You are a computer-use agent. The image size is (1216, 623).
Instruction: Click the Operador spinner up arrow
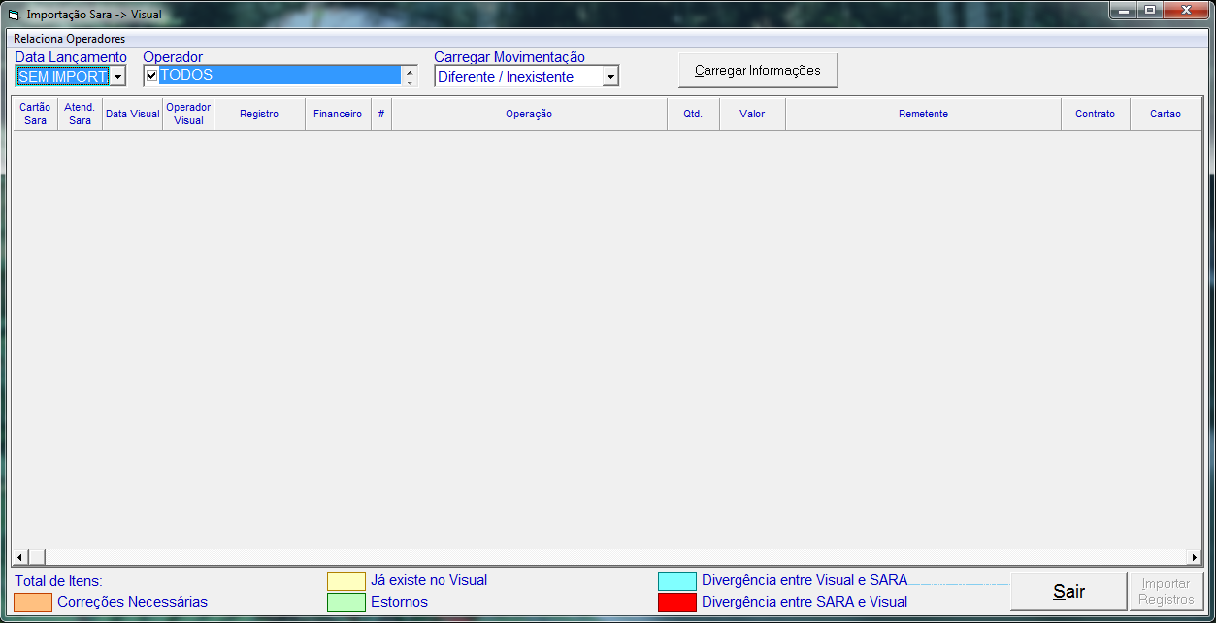tap(410, 71)
